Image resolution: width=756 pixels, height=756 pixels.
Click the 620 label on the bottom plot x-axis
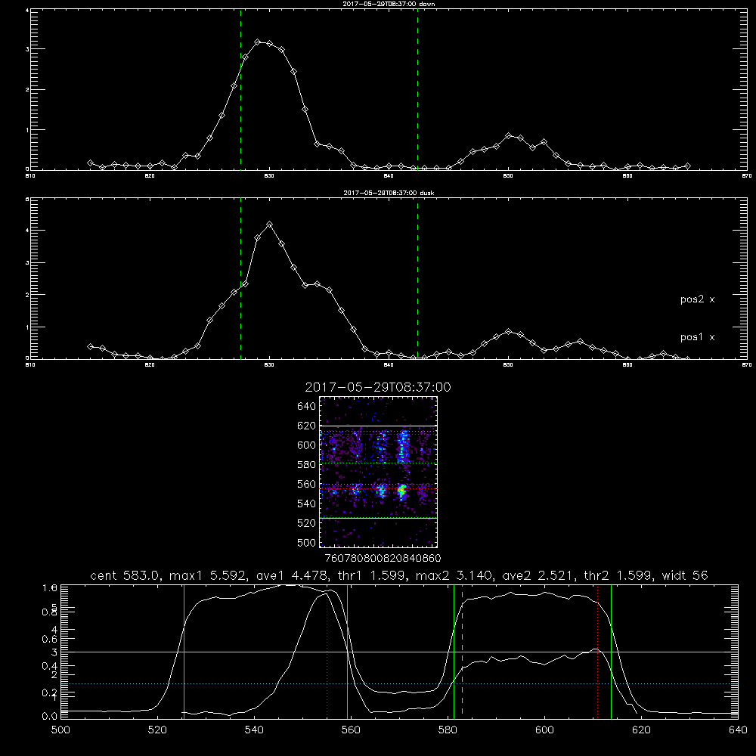click(641, 730)
